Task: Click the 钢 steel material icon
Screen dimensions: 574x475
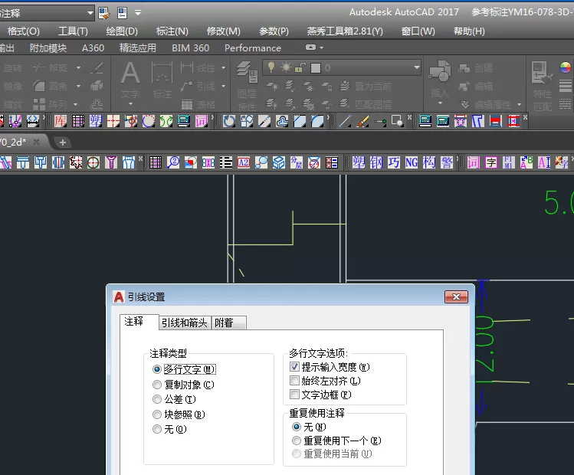Action: [x=376, y=162]
